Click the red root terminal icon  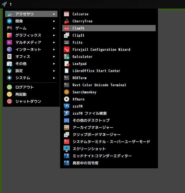[67, 142]
